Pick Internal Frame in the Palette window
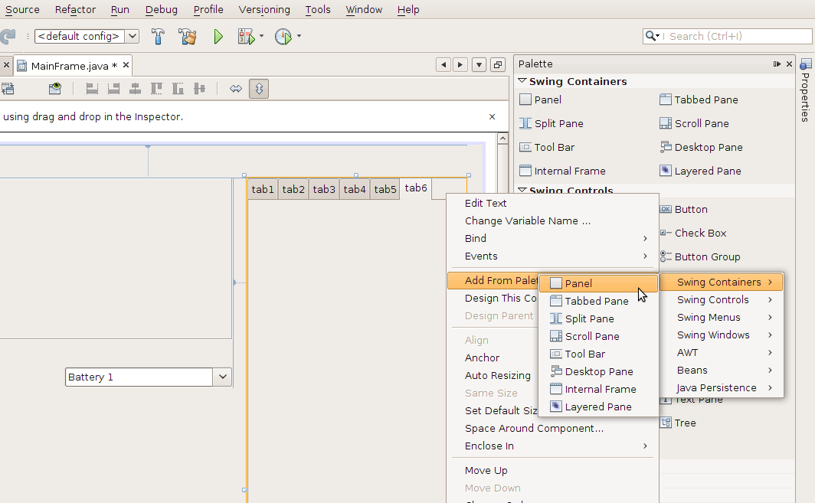 (x=562, y=171)
